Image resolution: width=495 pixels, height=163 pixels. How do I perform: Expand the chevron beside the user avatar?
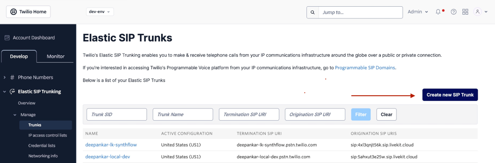coord(486,12)
